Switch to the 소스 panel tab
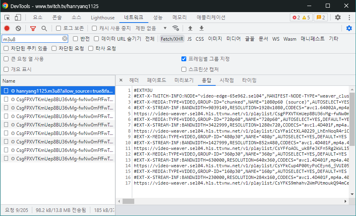This screenshot has height=216, width=356. point(76,17)
